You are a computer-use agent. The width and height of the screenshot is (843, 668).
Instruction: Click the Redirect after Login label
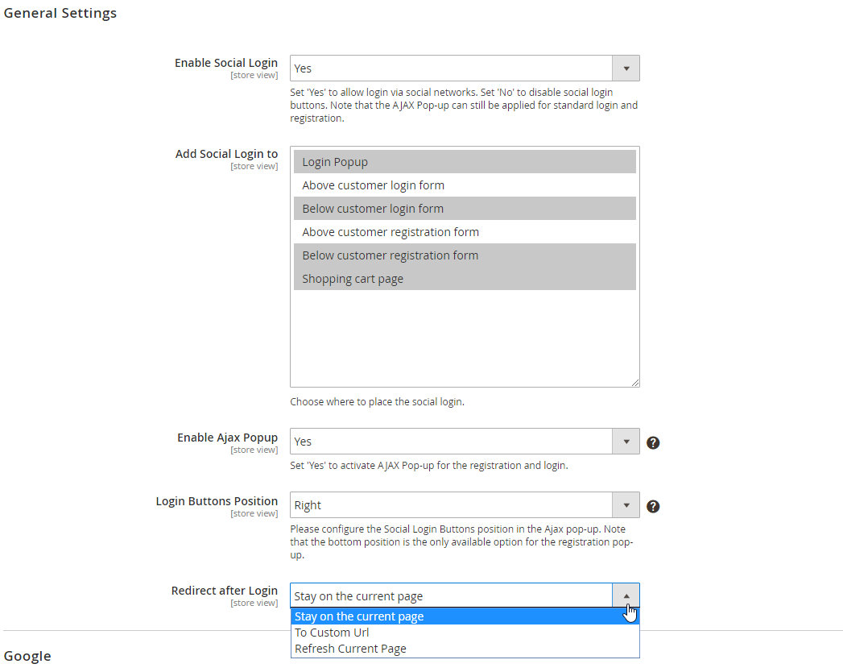(x=225, y=591)
